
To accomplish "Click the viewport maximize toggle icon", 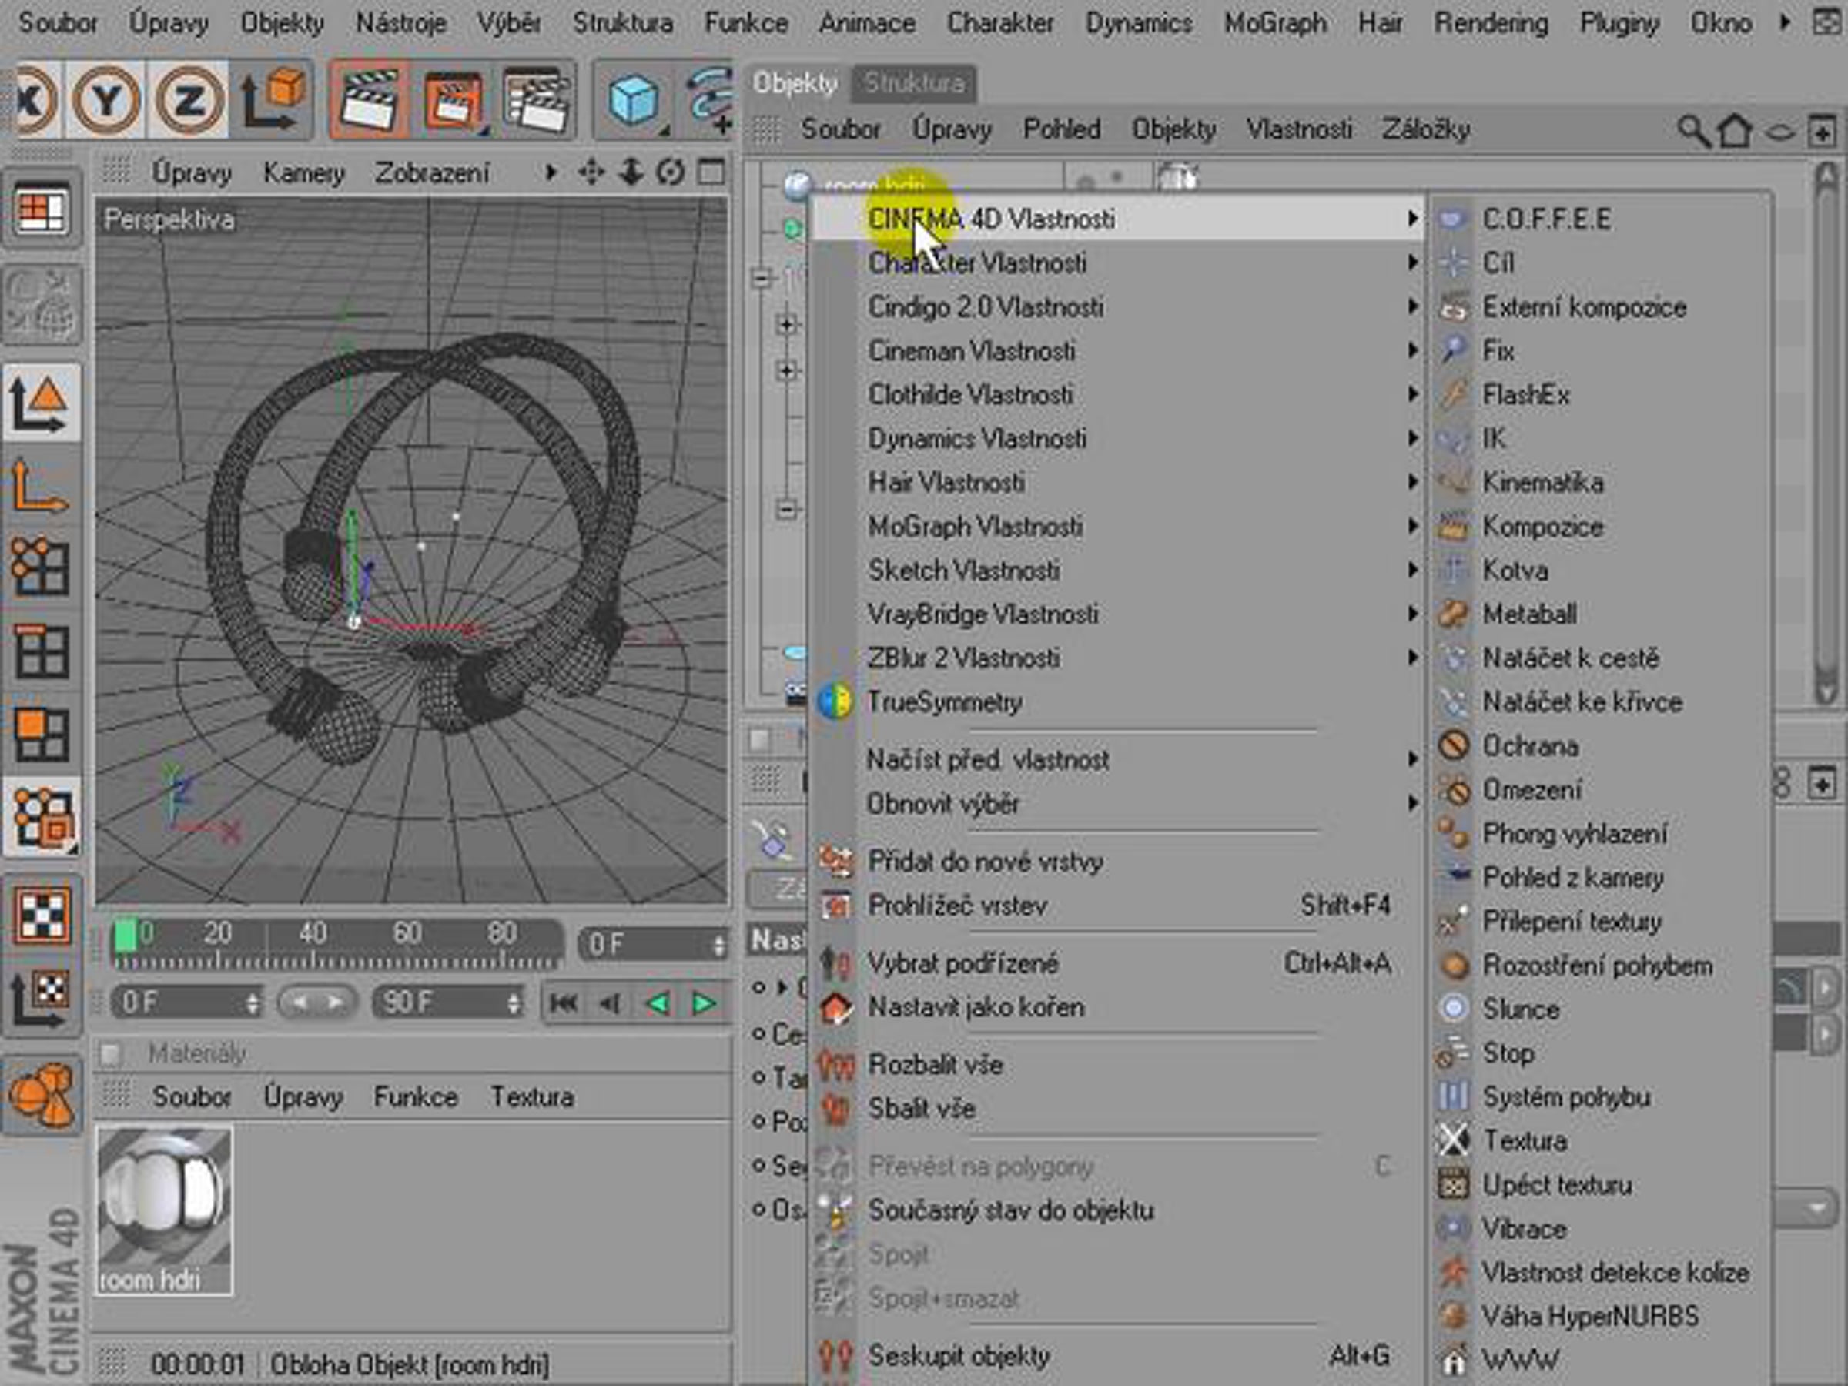I will click(711, 172).
